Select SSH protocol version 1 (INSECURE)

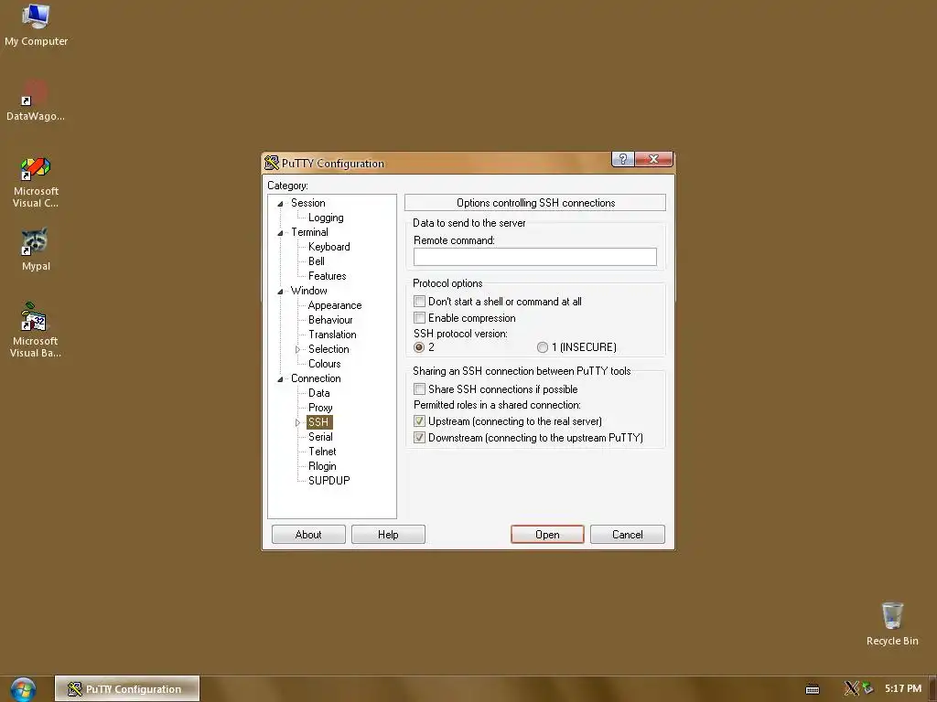(x=542, y=346)
